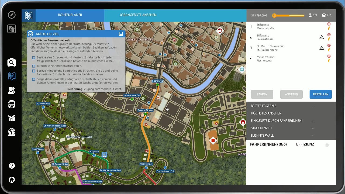Click the red square marker on map
The image size is (345, 194).
(213, 140)
